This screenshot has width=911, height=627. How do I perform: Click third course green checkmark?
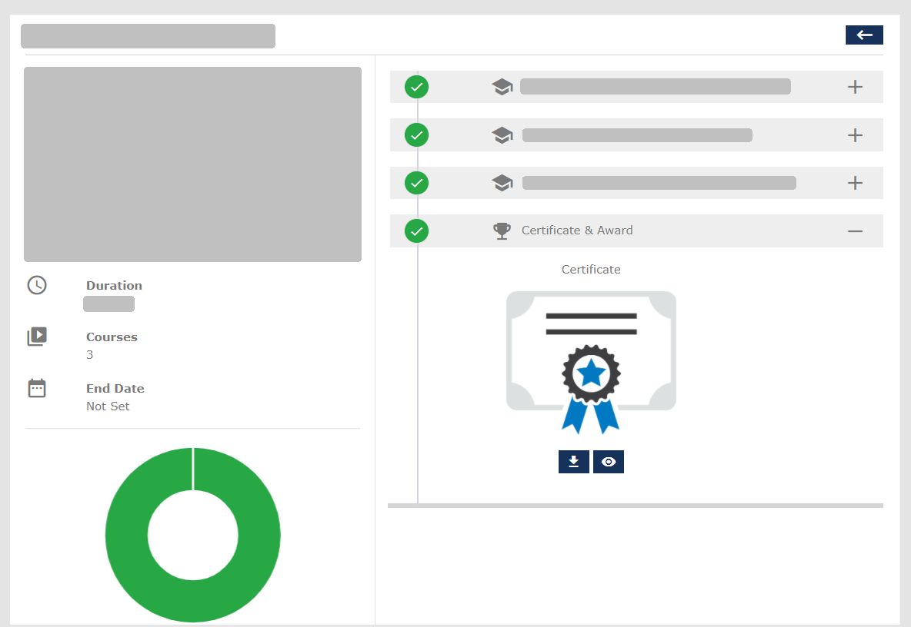pos(416,183)
